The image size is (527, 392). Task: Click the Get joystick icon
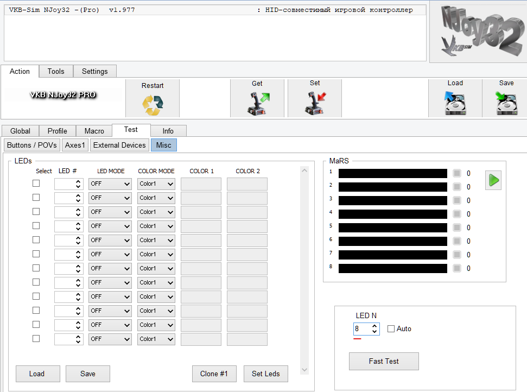click(x=258, y=104)
